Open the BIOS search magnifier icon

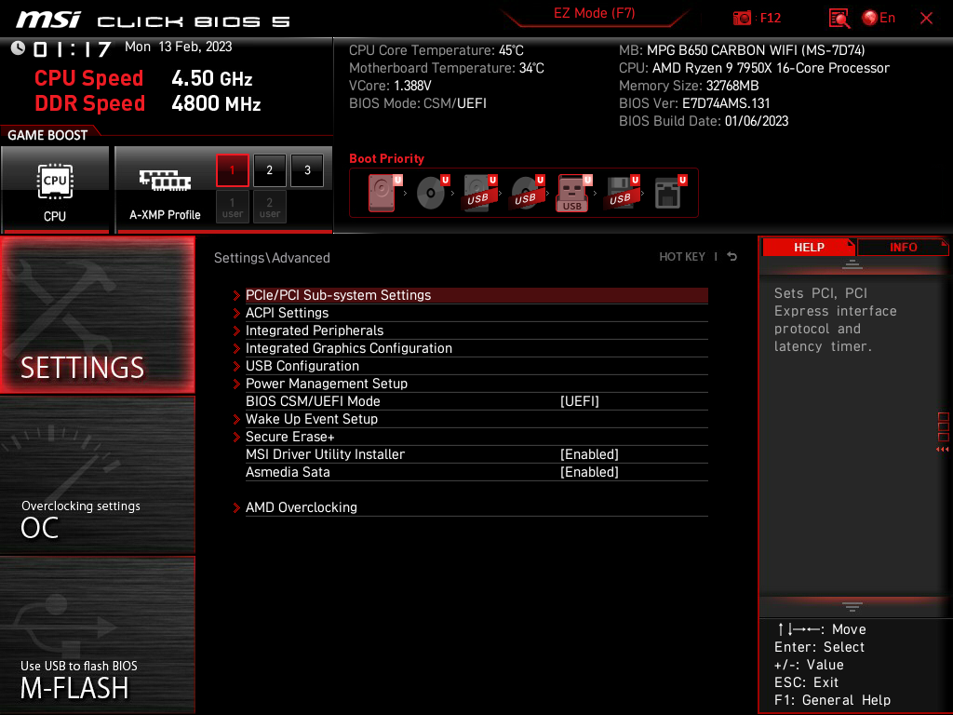point(839,19)
